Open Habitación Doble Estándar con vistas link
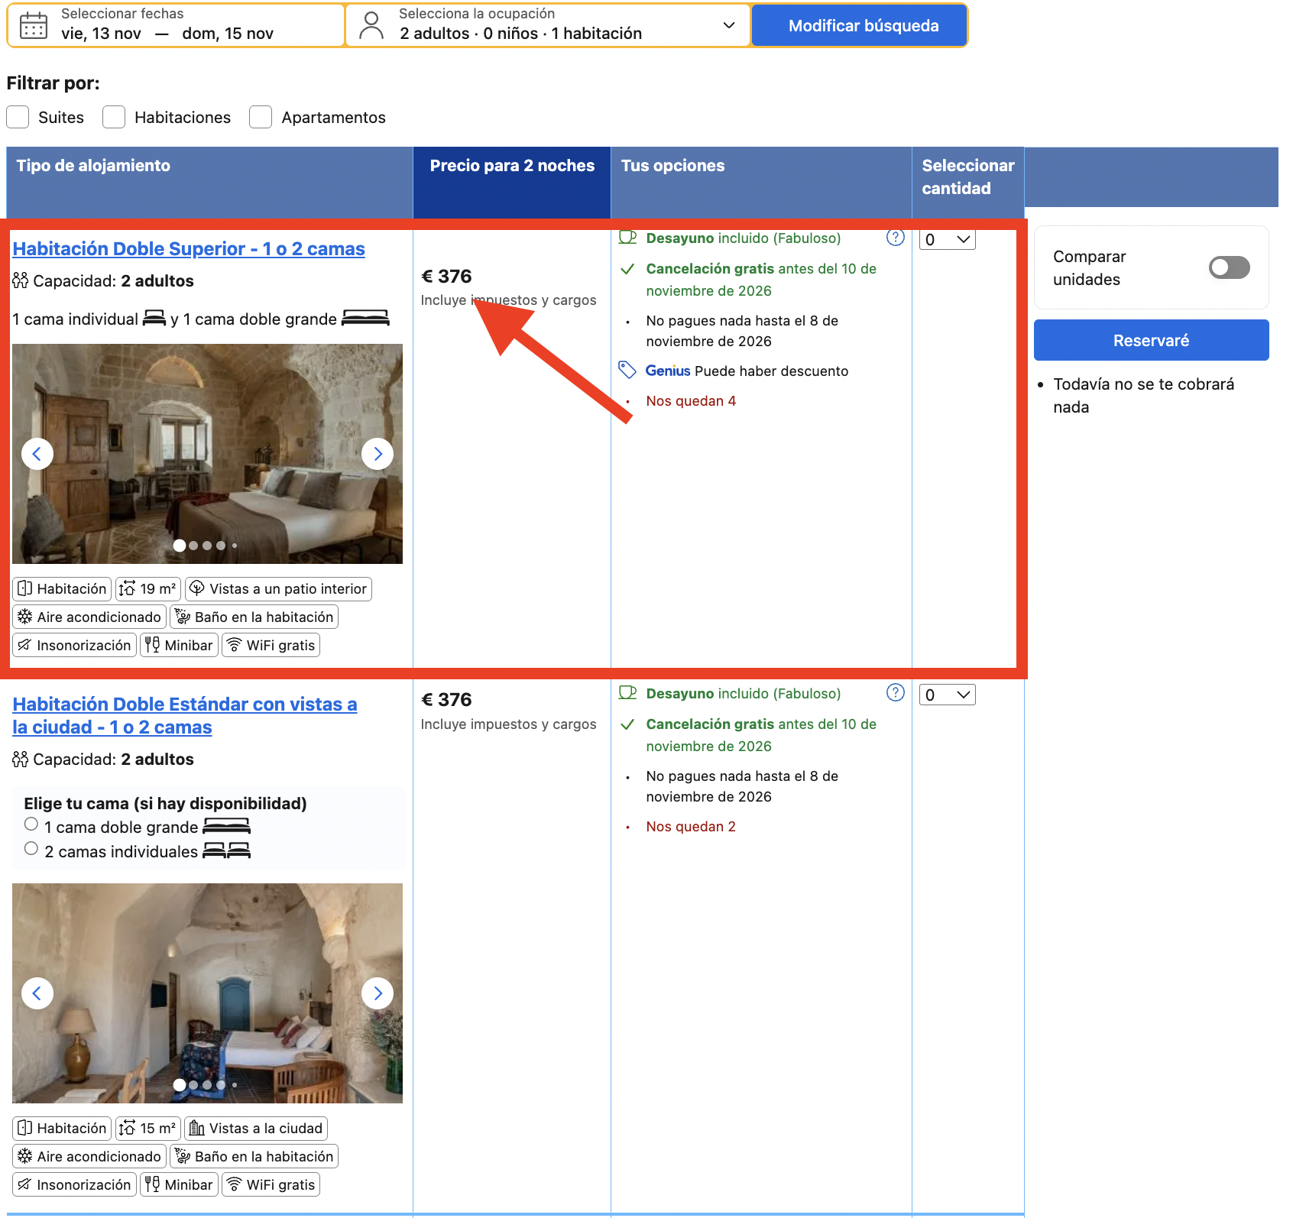The height and width of the screenshot is (1218, 1293). 184,716
